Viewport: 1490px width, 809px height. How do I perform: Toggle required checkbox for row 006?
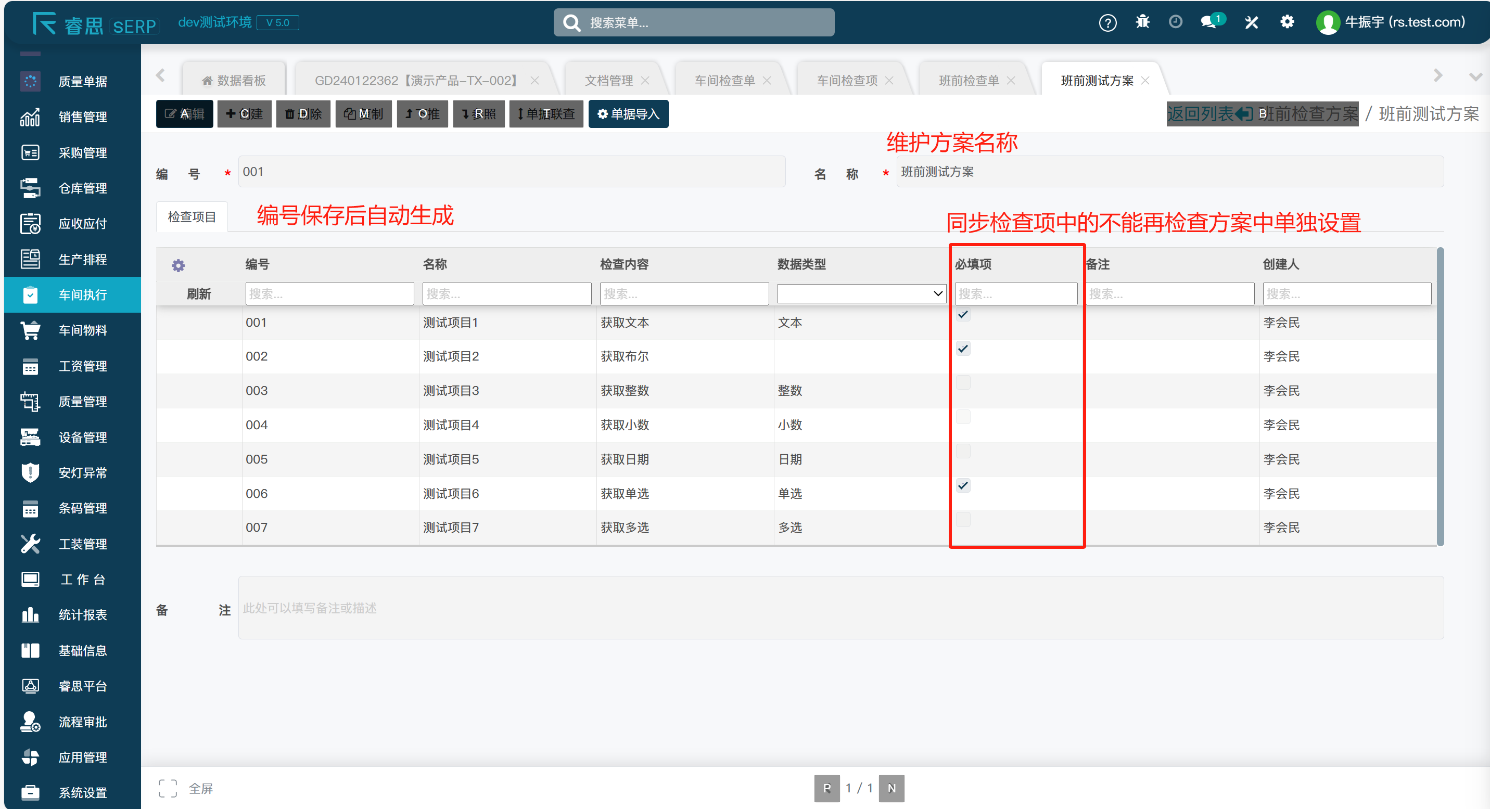pyautogui.click(x=963, y=486)
